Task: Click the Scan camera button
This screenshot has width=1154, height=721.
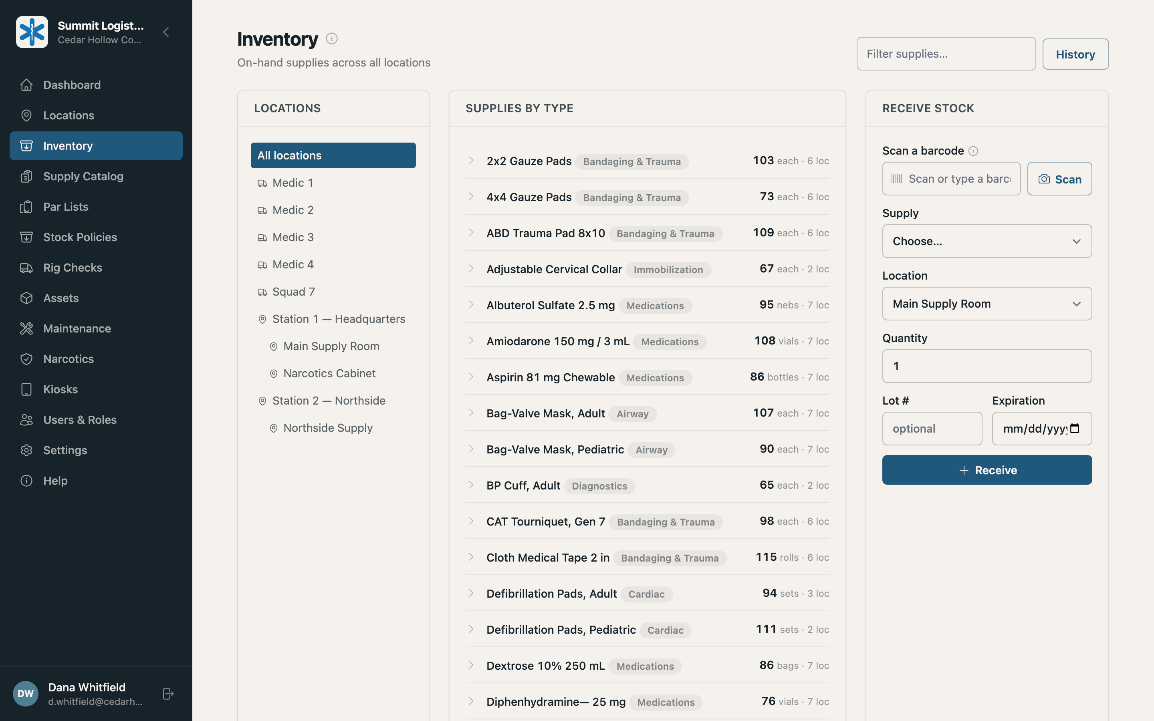Action: coord(1059,179)
